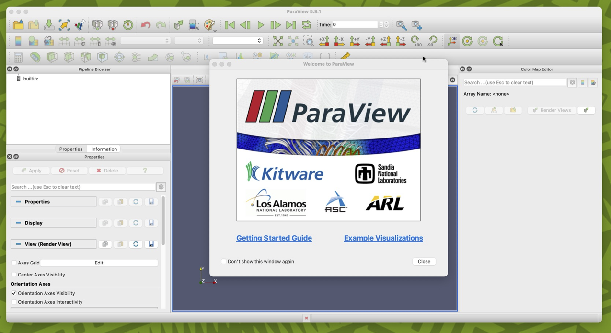
Task: Click the Auto Apply timer icon
Action: (128, 24)
